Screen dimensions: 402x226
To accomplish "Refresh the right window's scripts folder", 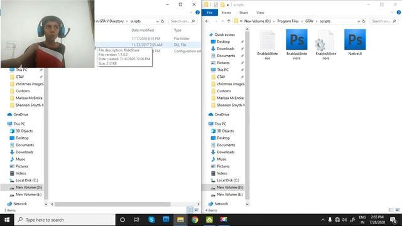I will click(x=364, y=21).
